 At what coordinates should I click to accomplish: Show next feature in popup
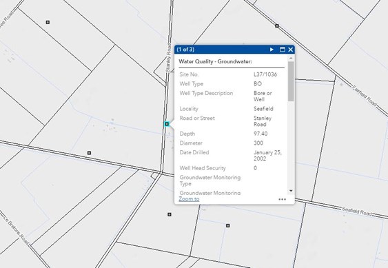pos(272,50)
